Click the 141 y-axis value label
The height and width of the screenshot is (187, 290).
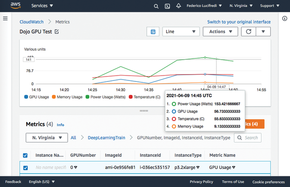pyautogui.click(x=29, y=60)
